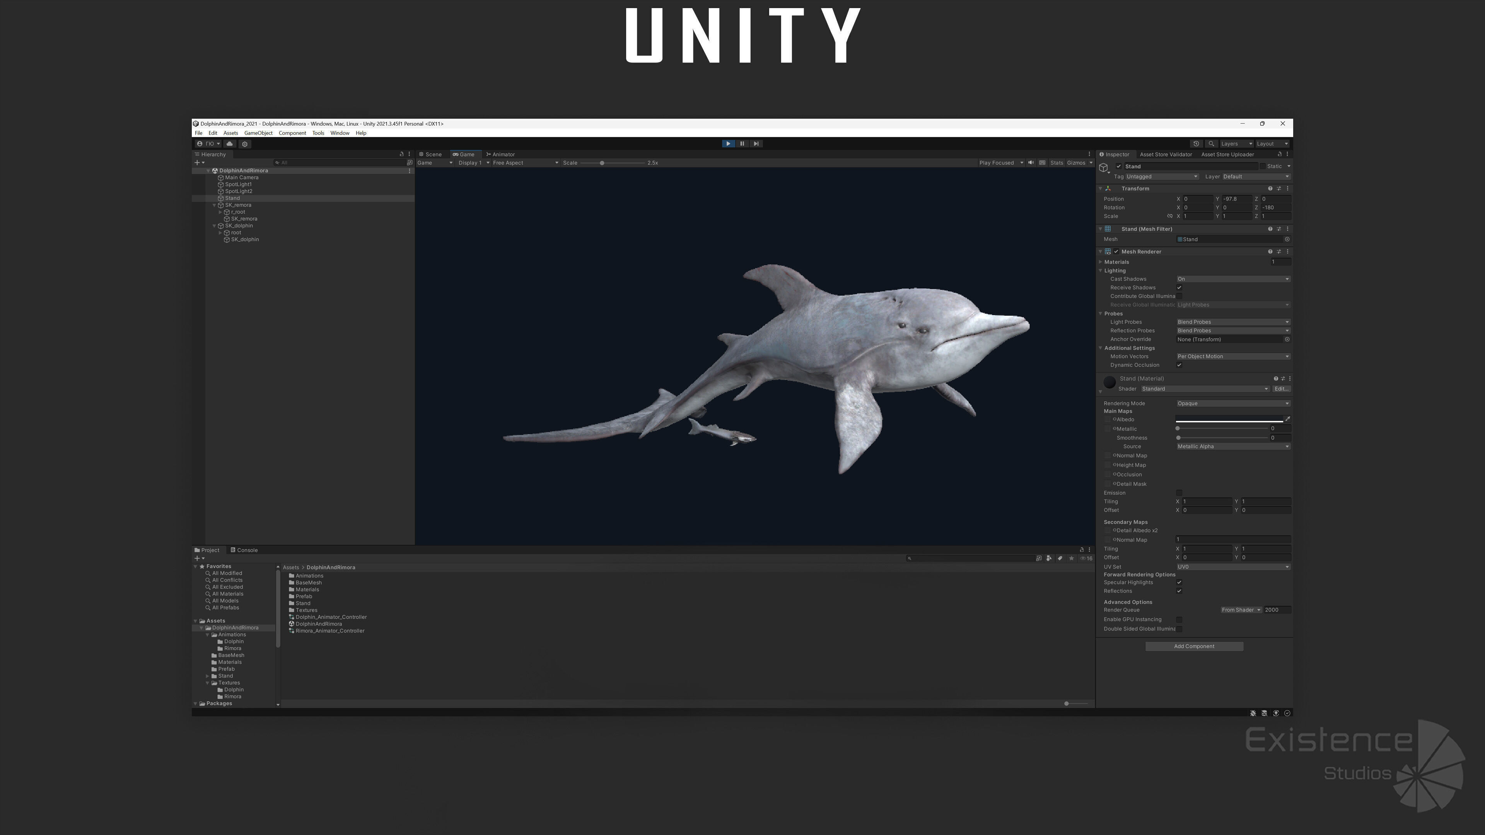Open the Undo History icon
This screenshot has height=835, width=1485.
pyautogui.click(x=1196, y=143)
